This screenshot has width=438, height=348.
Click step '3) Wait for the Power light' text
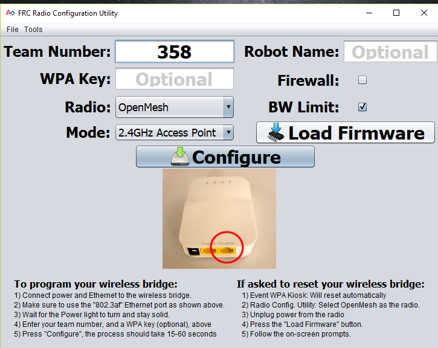pos(92,315)
